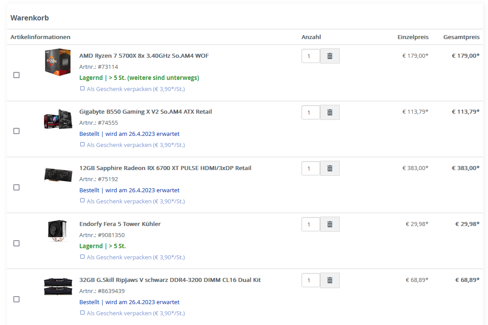Open Endorfy Fera 5 Tower Kühler link
This screenshot has width=488, height=325.
click(120, 224)
